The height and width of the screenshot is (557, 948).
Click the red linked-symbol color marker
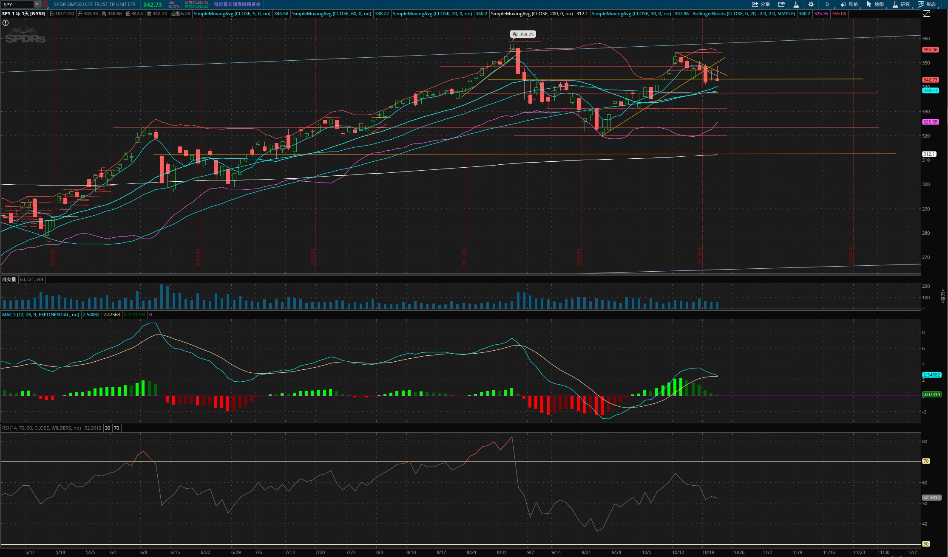pos(45,4)
